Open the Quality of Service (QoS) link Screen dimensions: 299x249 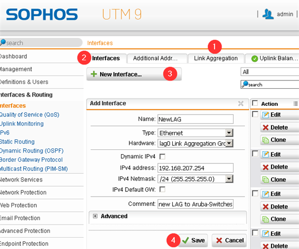click(30, 115)
